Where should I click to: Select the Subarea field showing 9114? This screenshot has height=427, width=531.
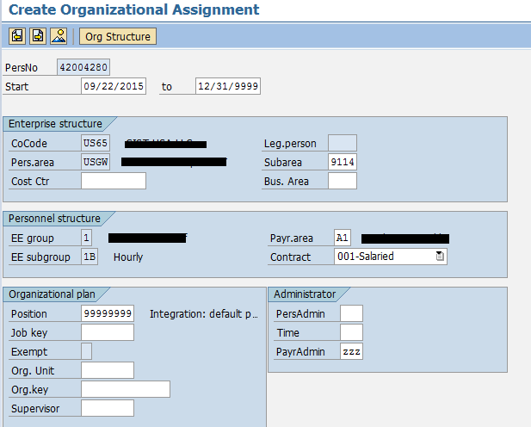pyautogui.click(x=343, y=162)
